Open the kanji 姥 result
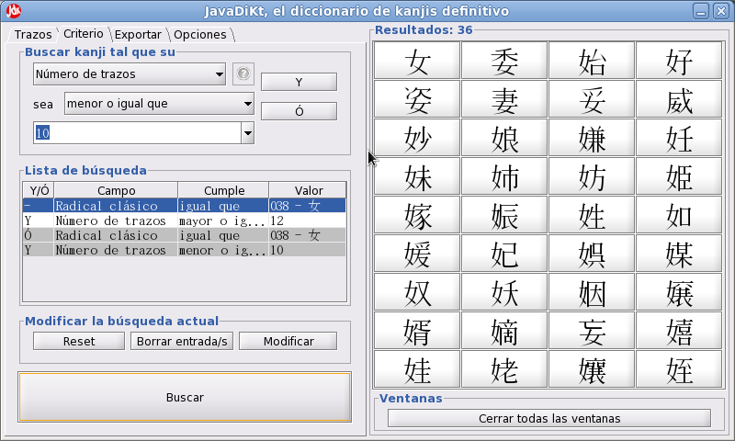The height and width of the screenshot is (441, 735). (504, 369)
